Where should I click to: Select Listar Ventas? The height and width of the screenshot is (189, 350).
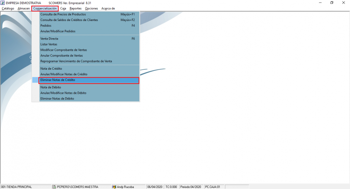(x=89, y=44)
